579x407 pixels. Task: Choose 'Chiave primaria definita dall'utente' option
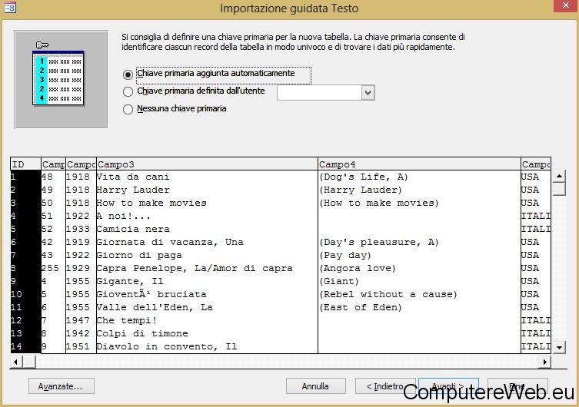(x=128, y=91)
